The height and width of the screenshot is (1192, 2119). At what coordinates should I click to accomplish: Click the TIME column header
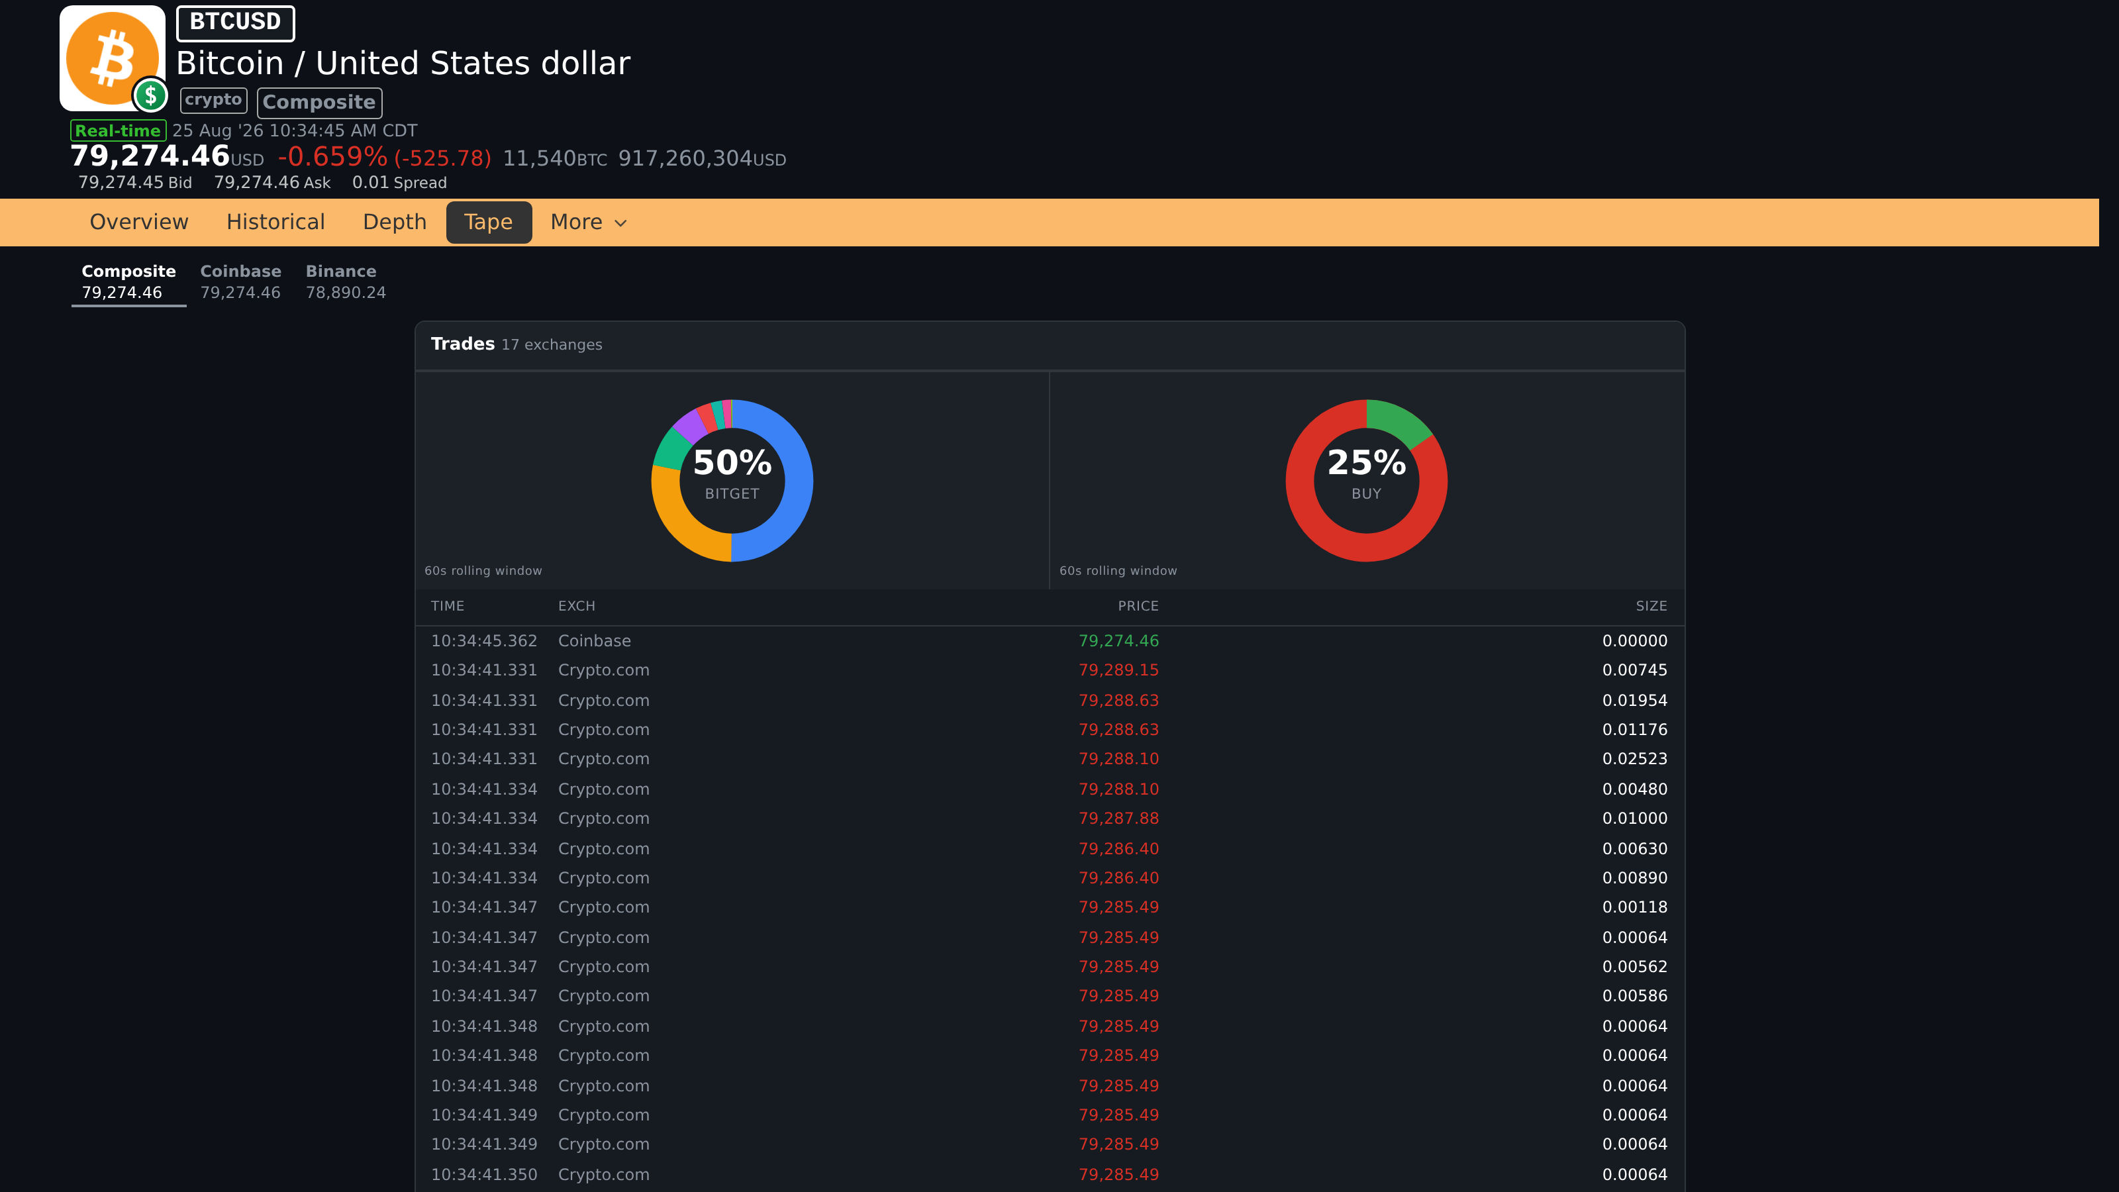click(448, 607)
